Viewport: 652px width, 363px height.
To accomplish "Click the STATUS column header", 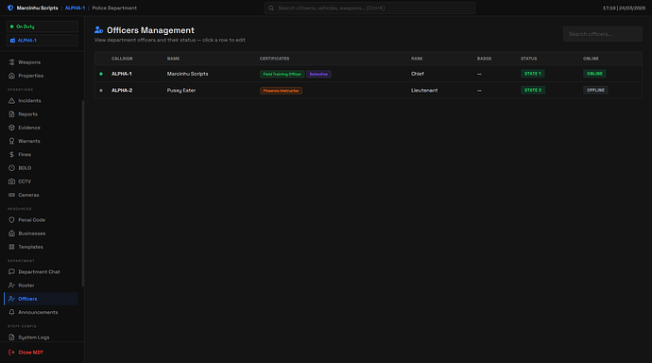I will (529, 59).
